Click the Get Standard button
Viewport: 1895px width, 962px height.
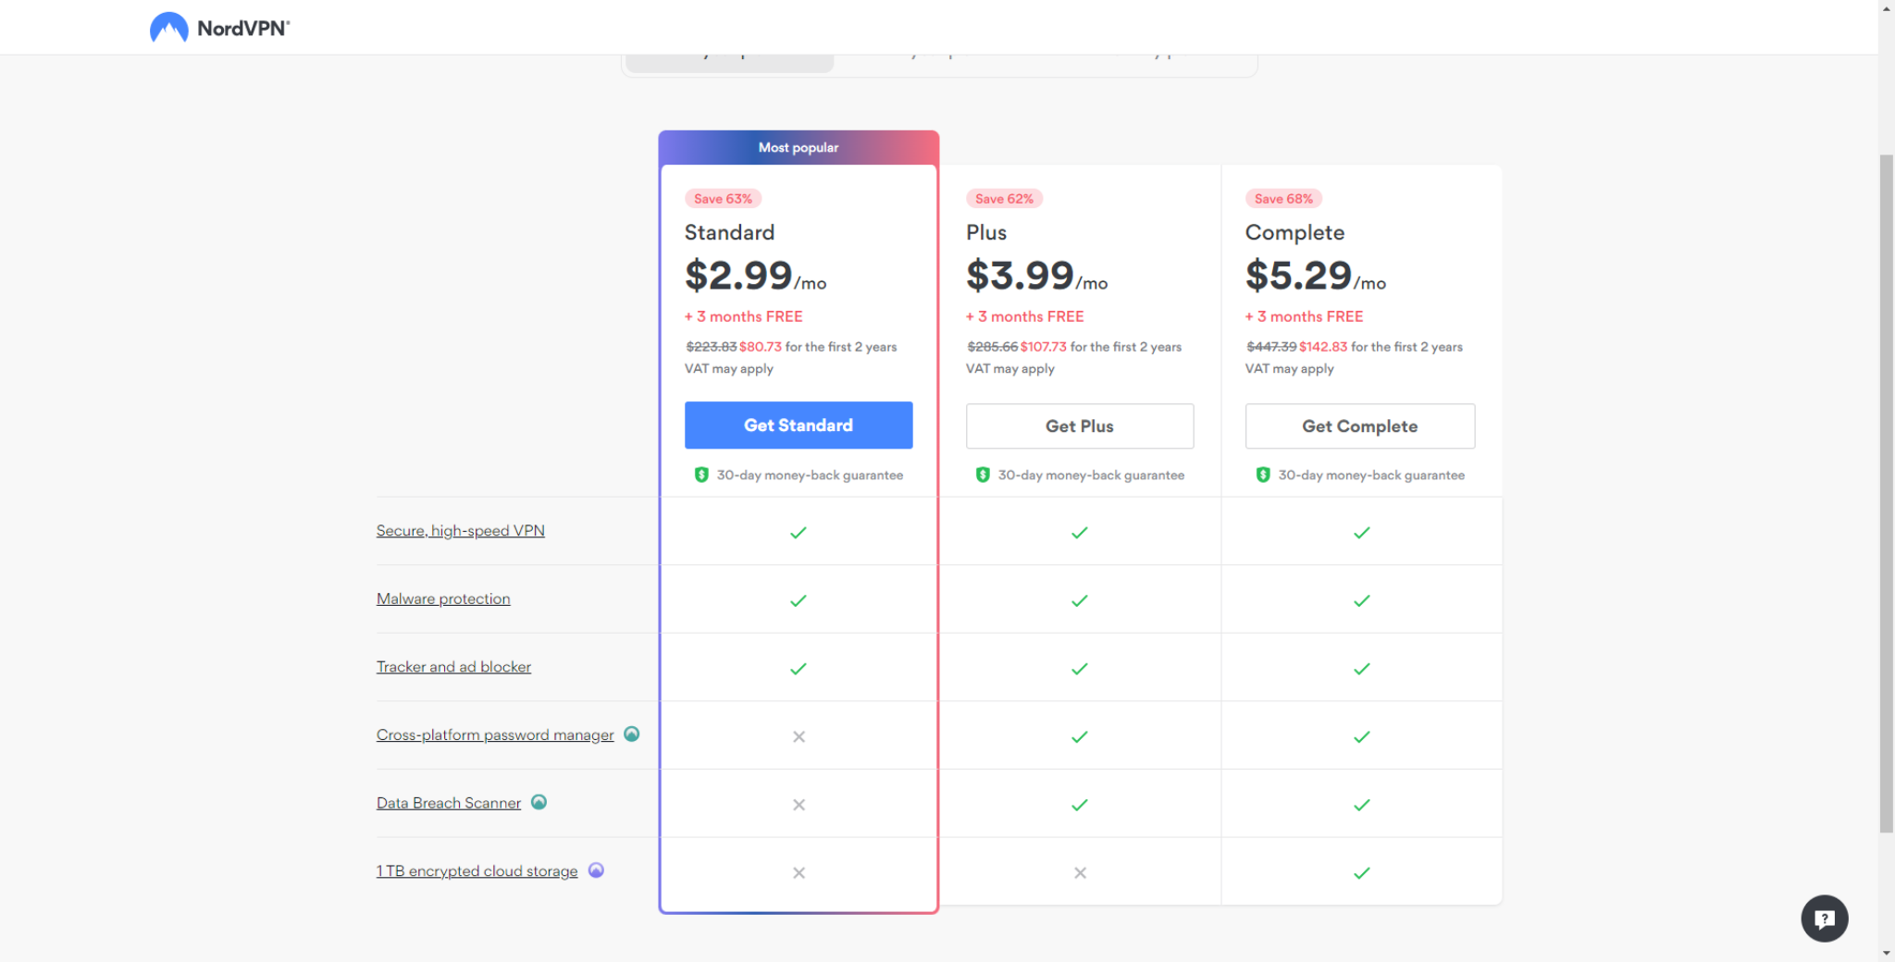[x=799, y=425]
